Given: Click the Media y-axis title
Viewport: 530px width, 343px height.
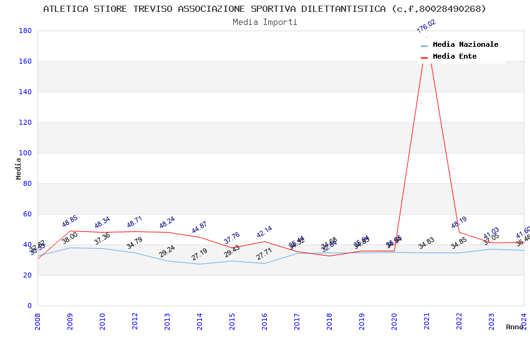Looking at the screenshot, I should point(18,168).
